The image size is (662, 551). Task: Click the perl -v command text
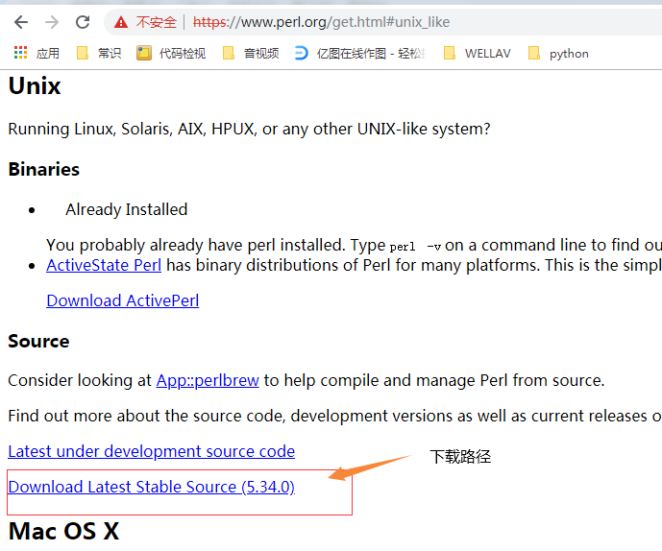click(x=415, y=247)
